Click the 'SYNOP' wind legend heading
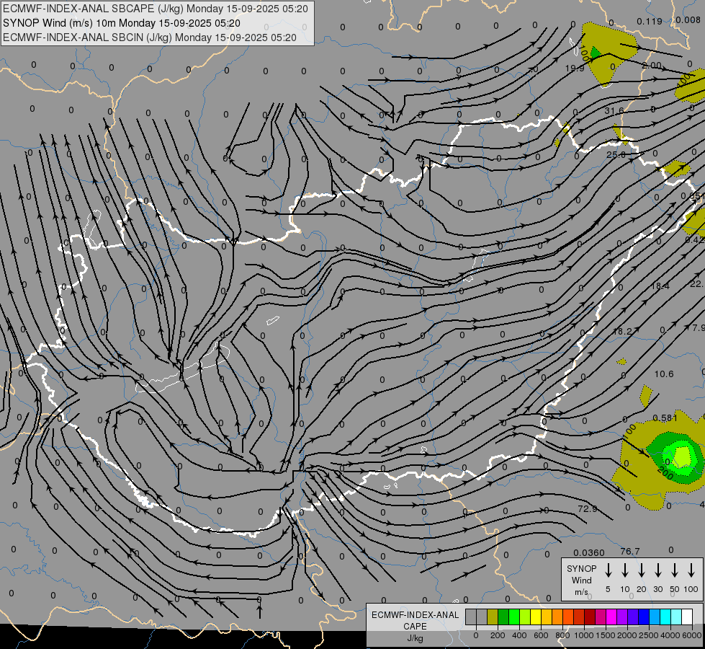Image resolution: width=705 pixels, height=649 pixels. click(x=581, y=568)
